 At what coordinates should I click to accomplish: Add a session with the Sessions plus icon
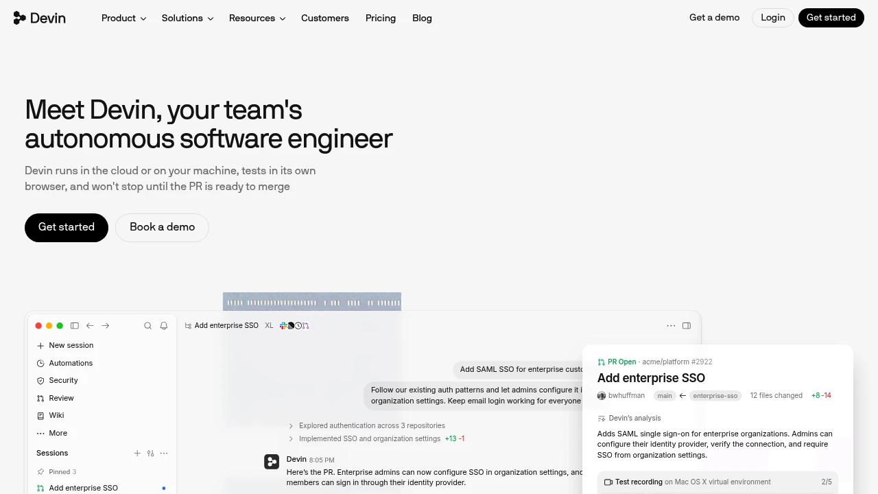tap(137, 454)
